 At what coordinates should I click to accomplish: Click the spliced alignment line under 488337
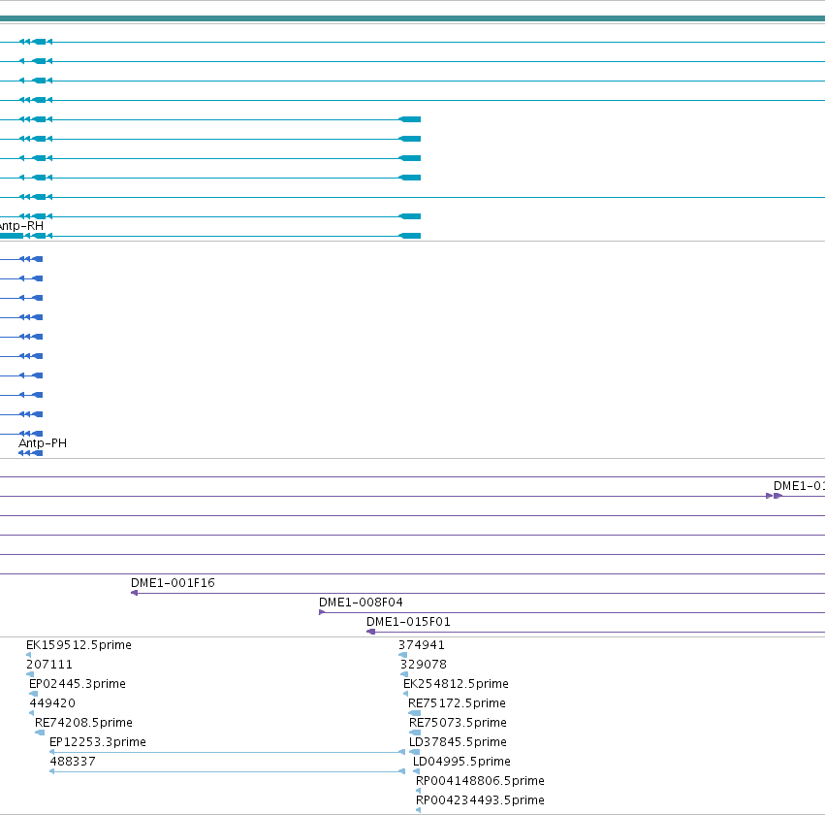(227, 772)
